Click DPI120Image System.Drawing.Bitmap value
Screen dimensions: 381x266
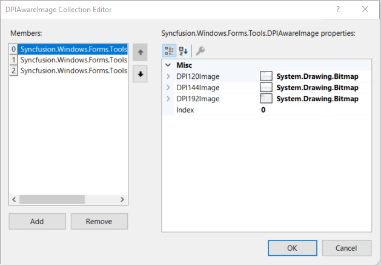tap(317, 76)
